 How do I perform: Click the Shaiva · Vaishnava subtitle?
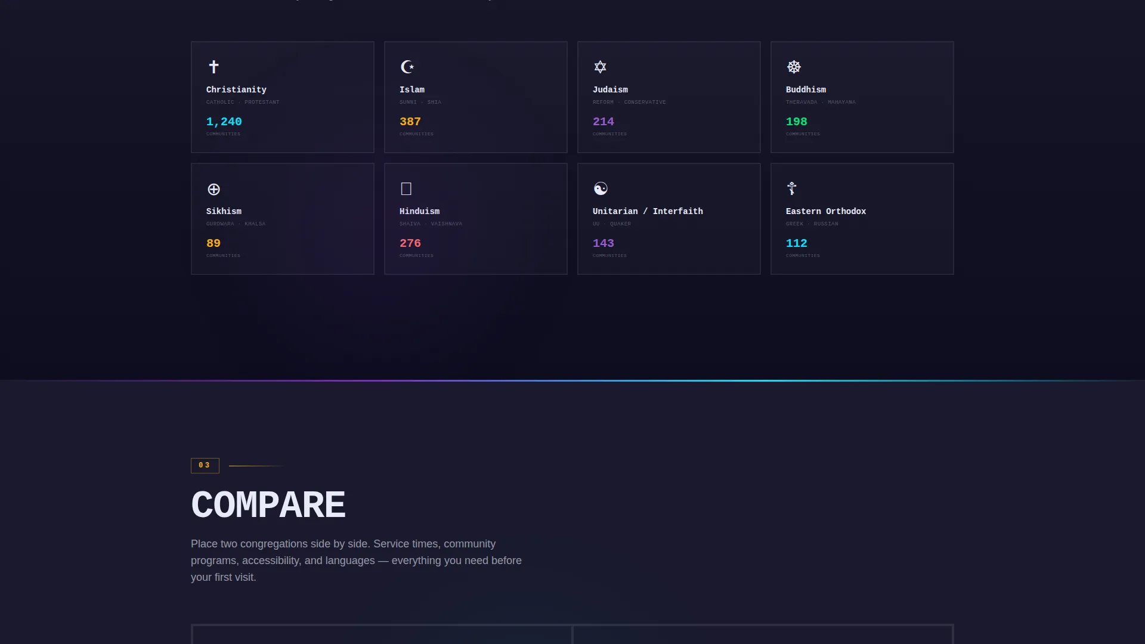click(431, 224)
